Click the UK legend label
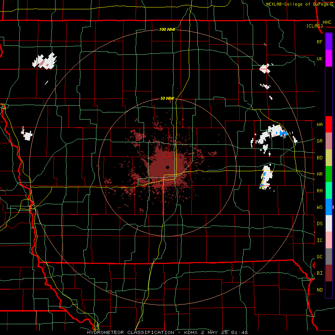The height and width of the screenshot is (335, 335). click(x=319, y=58)
